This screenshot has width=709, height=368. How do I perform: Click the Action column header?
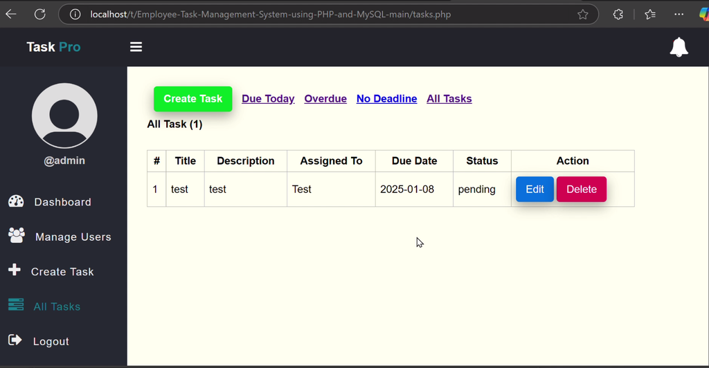coord(573,160)
